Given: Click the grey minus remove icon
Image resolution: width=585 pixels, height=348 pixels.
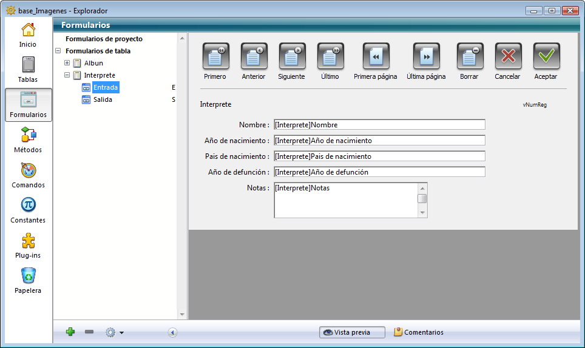Looking at the screenshot, I should point(89,332).
